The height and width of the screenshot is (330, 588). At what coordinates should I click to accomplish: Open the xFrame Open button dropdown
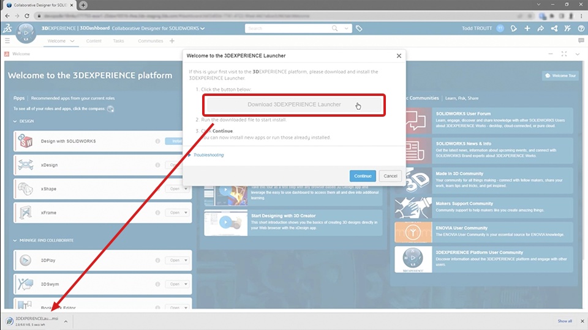click(x=186, y=213)
